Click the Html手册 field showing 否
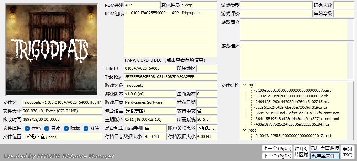This screenshot has height=161, width=357. [x=155, y=128]
